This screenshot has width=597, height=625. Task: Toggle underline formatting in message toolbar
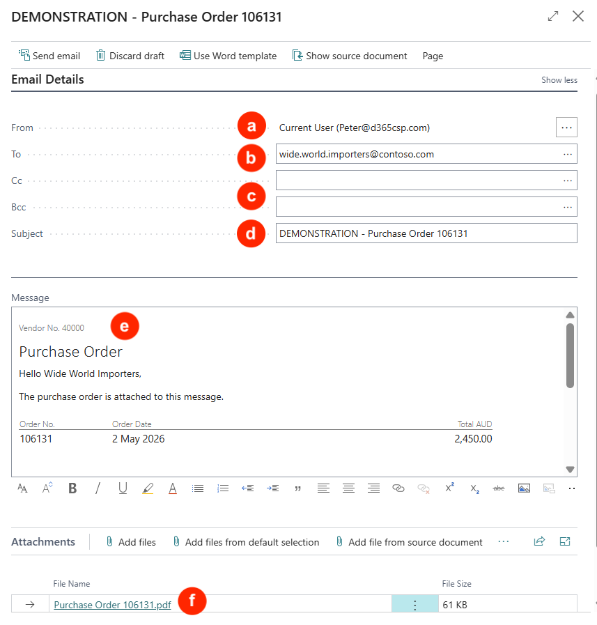pyautogui.click(x=123, y=488)
